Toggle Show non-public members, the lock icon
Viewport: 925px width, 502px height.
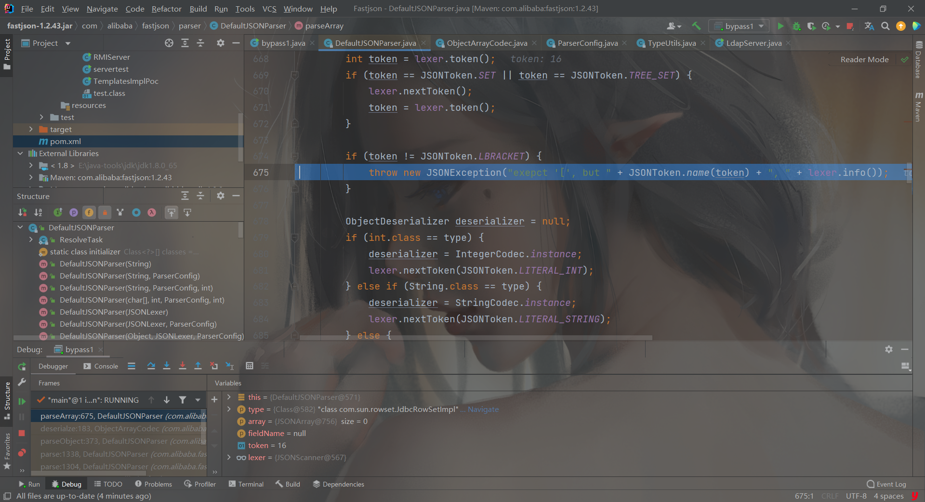[x=105, y=212]
